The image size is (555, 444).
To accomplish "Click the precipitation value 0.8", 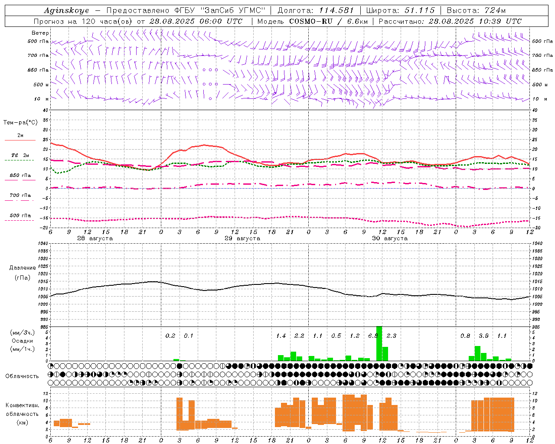I will [465, 336].
